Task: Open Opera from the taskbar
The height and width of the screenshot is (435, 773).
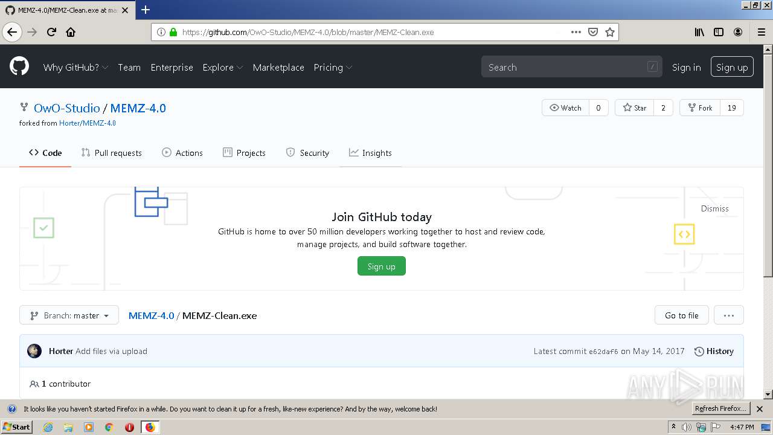Action: click(129, 427)
